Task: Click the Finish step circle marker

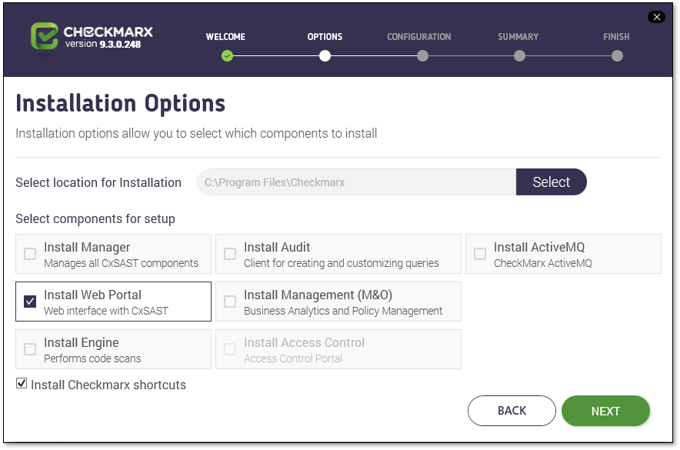Action: tap(617, 56)
